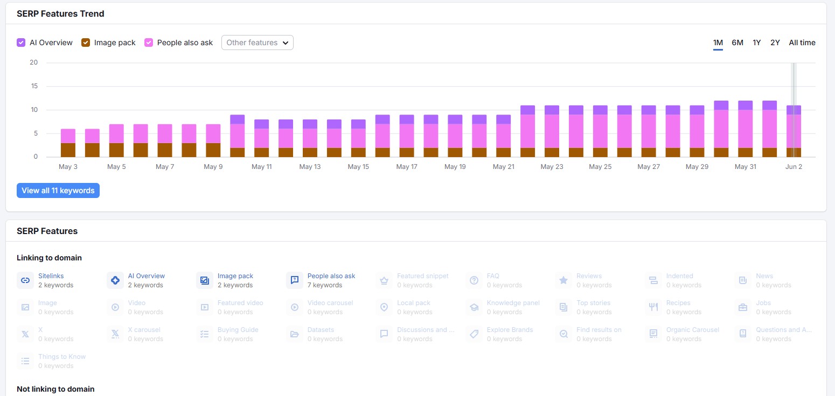Screen dimensions: 835x396
Task: Click the Featured snippet crown icon
Action: [384, 280]
